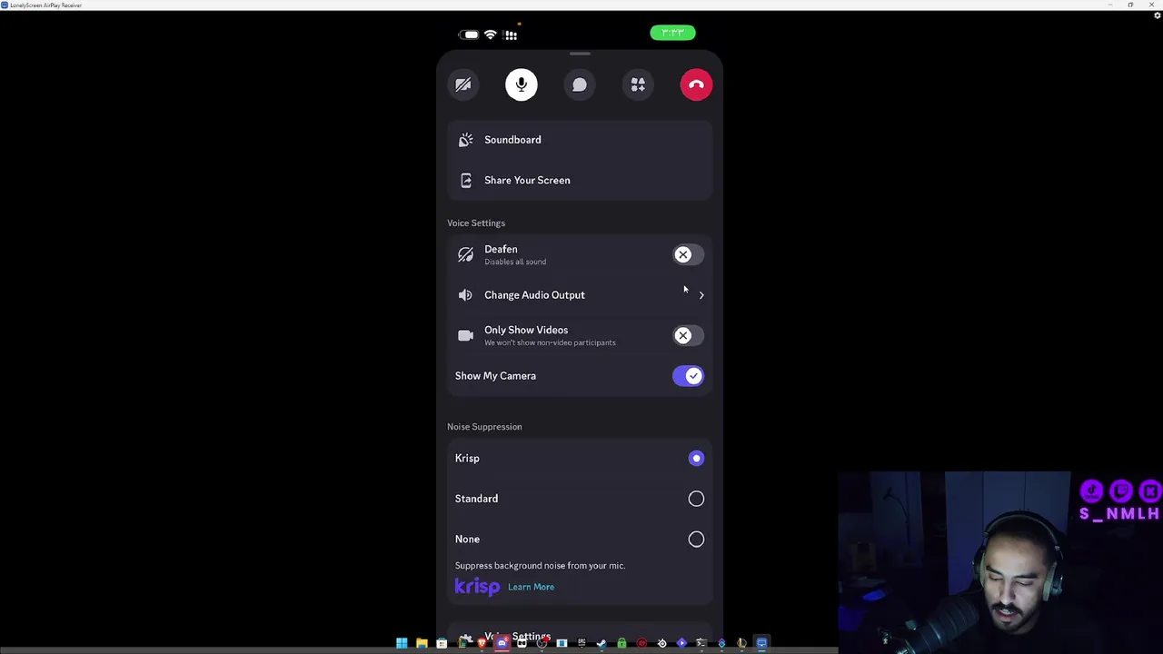Open the red circle app in taskbar
Screen dimensions: 1163x654
641,643
